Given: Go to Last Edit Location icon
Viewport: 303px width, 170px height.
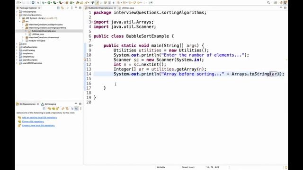Looking at the screenshot, I should [130, 3].
